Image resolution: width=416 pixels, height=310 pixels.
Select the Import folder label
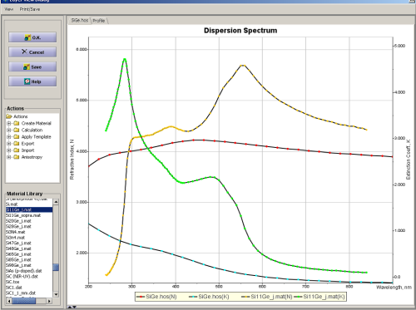click(x=27, y=150)
